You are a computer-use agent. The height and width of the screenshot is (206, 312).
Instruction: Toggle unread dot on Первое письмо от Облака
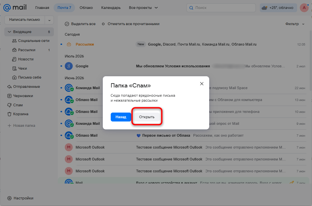coord(61,135)
